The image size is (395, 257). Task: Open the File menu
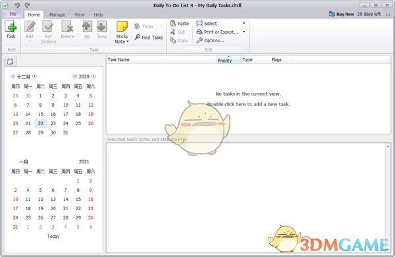pyautogui.click(x=13, y=14)
